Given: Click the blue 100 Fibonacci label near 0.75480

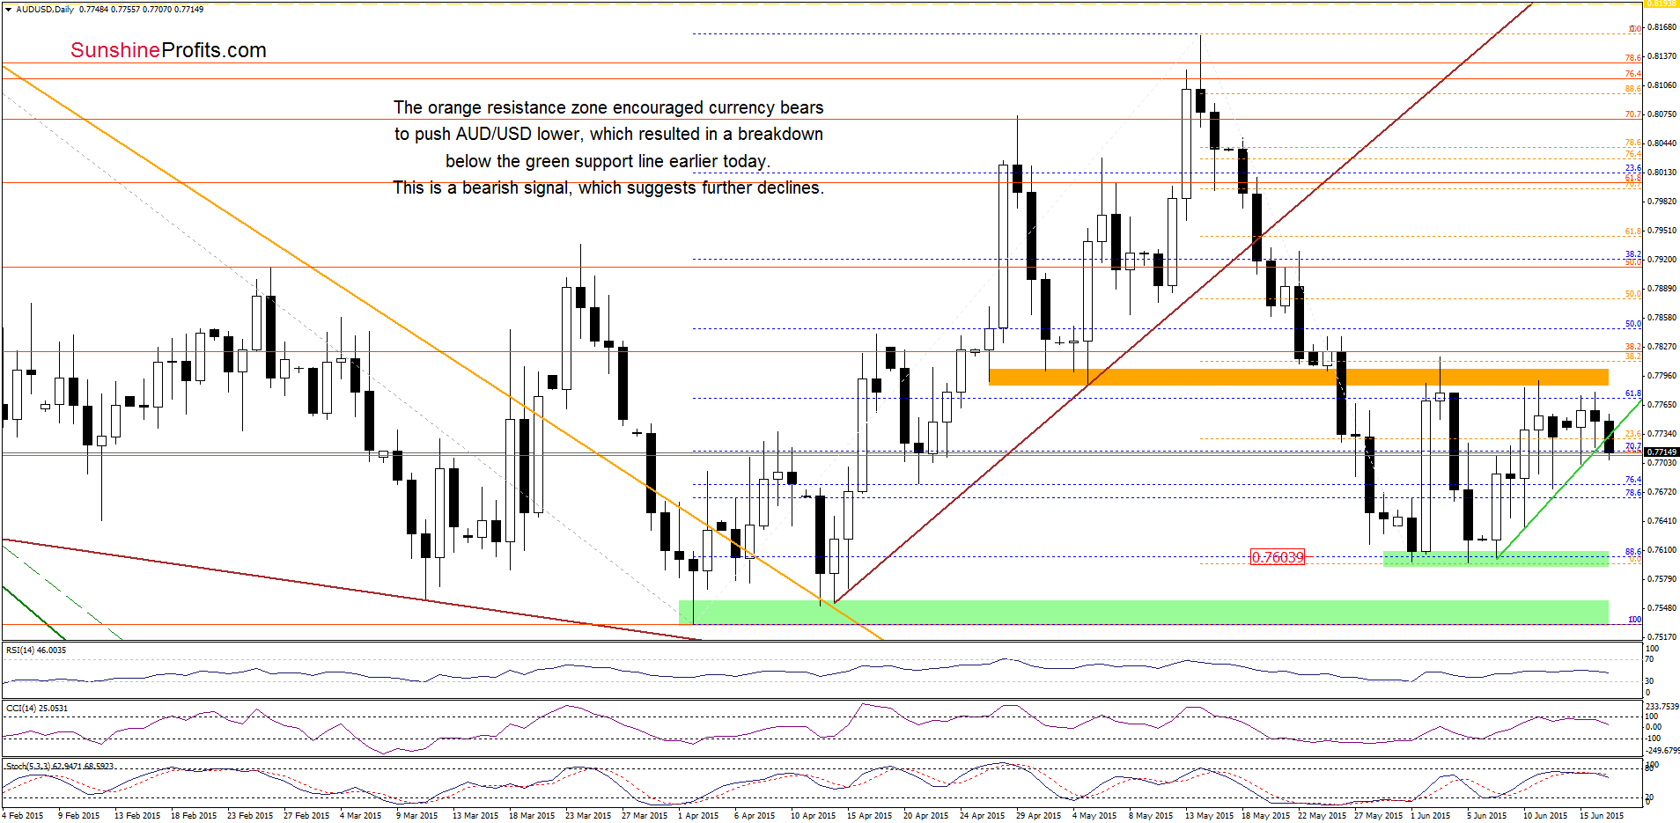Looking at the screenshot, I should point(1634,620).
